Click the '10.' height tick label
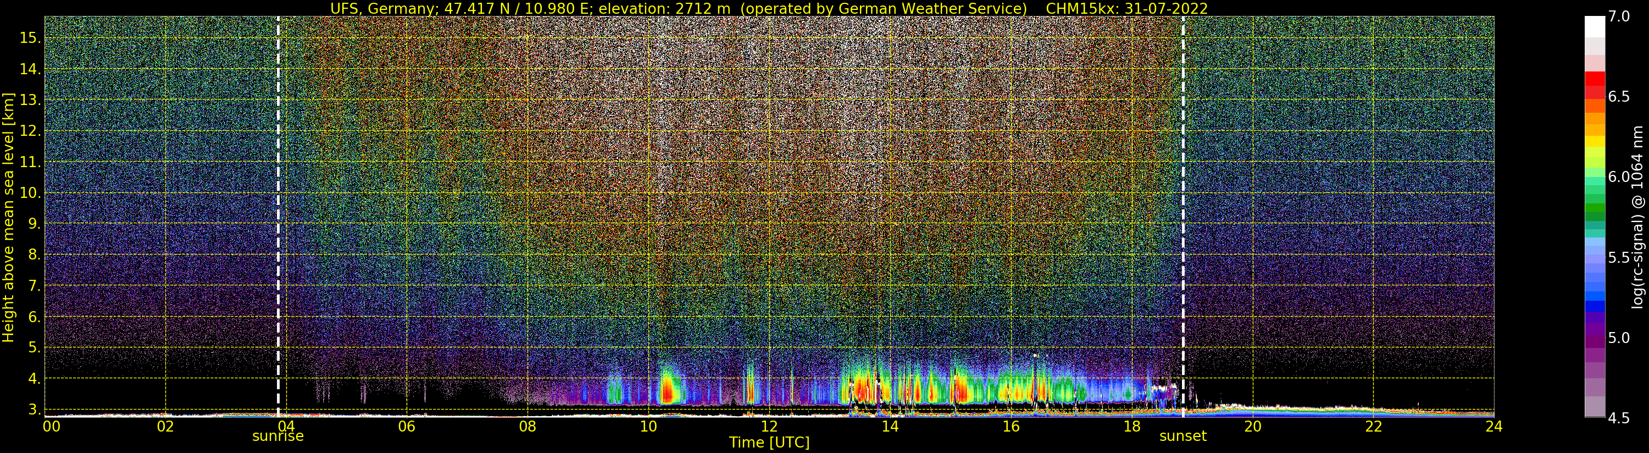This screenshot has height=453, width=1649. [x=30, y=193]
